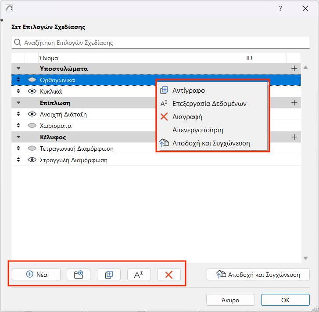Click the duplicate icon in bottom toolbar
The width and height of the screenshot is (319, 312).
[x=109, y=274]
